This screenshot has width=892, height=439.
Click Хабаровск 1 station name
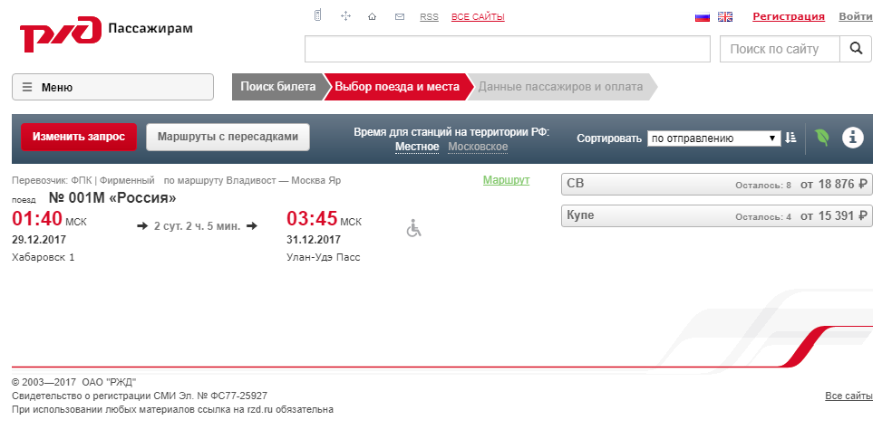(44, 257)
